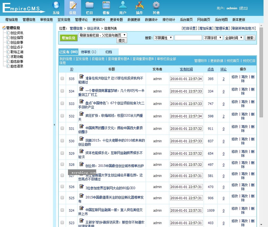This screenshot has height=227, width=268.
Task: Click the edit icon on row 533
Action: click(x=82, y=101)
